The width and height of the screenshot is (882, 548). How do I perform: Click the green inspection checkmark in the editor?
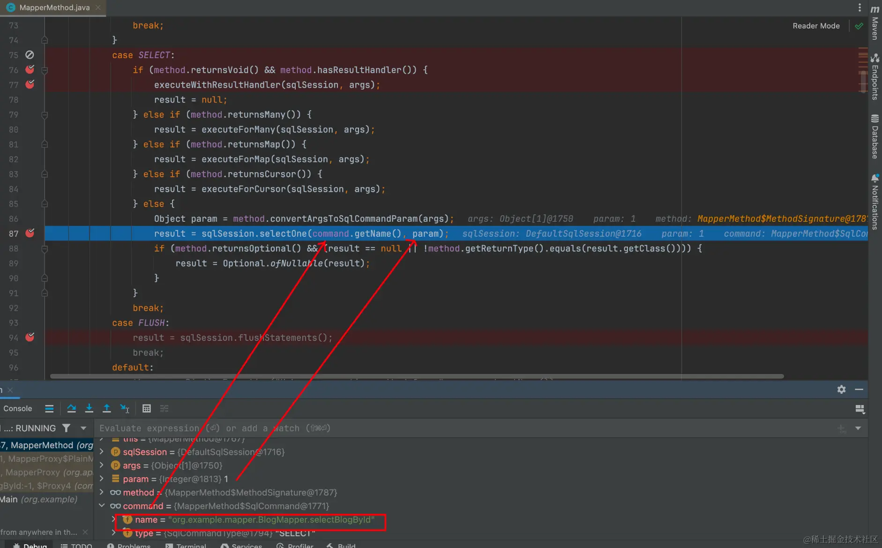859,26
